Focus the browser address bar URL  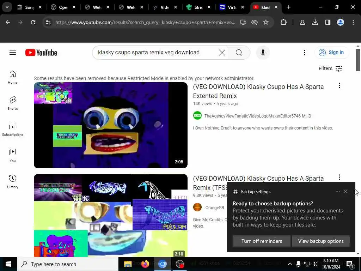point(145,22)
